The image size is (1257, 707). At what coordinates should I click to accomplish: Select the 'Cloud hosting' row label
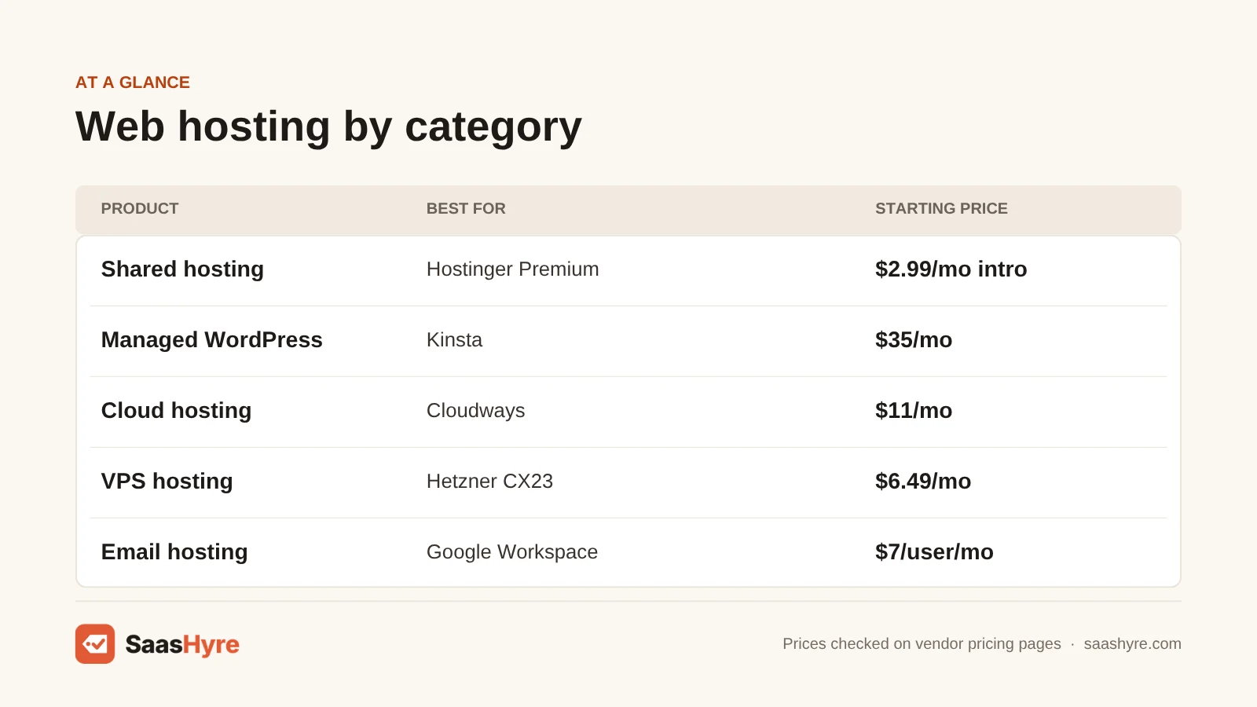coord(176,410)
